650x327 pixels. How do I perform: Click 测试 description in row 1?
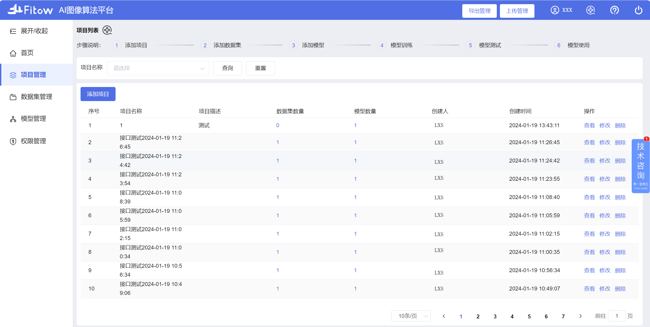(x=204, y=125)
